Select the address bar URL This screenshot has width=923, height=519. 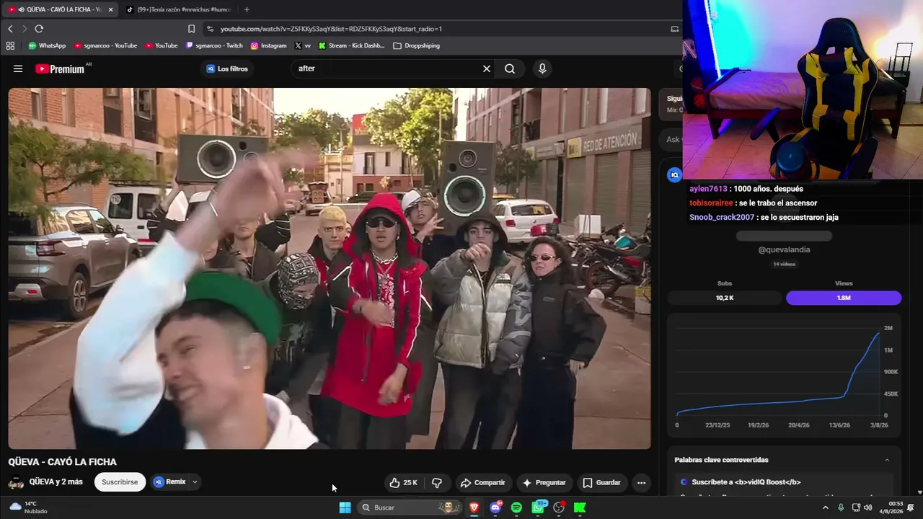pos(331,29)
